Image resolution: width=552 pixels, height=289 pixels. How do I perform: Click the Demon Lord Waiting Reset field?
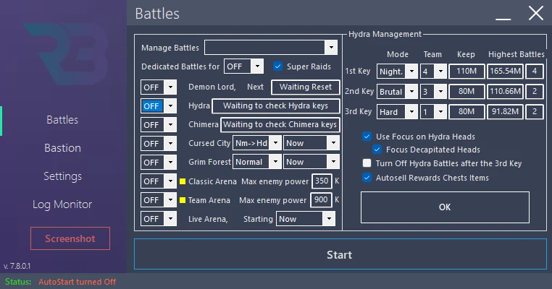point(306,87)
